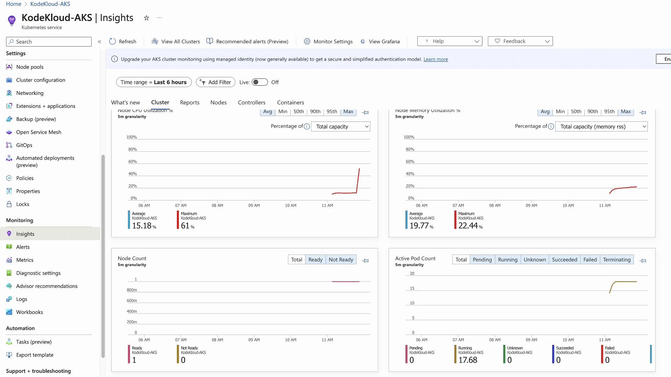Click the favorite star icon beside title
Image resolution: width=671 pixels, height=377 pixels.
(146, 18)
